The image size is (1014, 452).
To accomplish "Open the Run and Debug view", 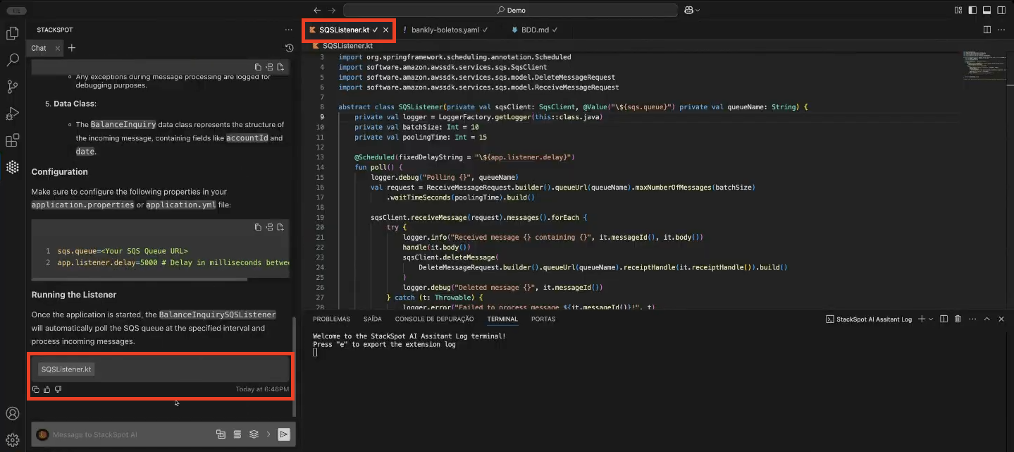I will pyautogui.click(x=12, y=113).
